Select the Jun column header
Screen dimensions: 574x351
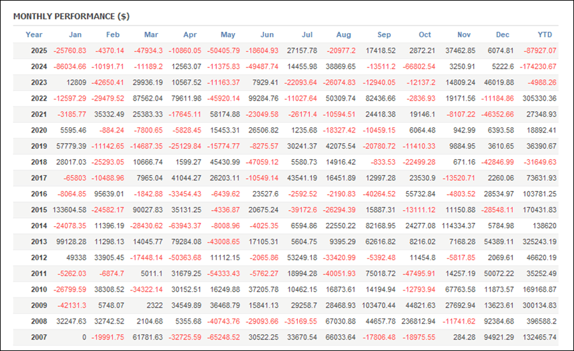click(x=268, y=34)
